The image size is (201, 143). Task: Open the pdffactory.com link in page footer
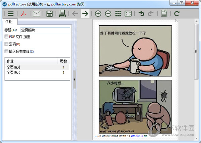[137, 136]
